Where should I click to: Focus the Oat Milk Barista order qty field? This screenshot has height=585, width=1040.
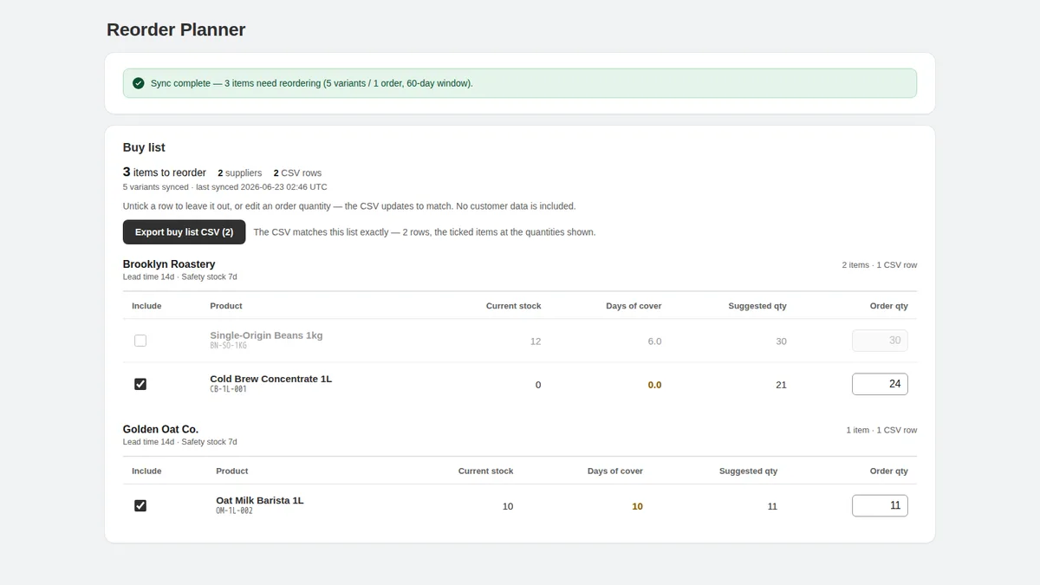tap(880, 505)
